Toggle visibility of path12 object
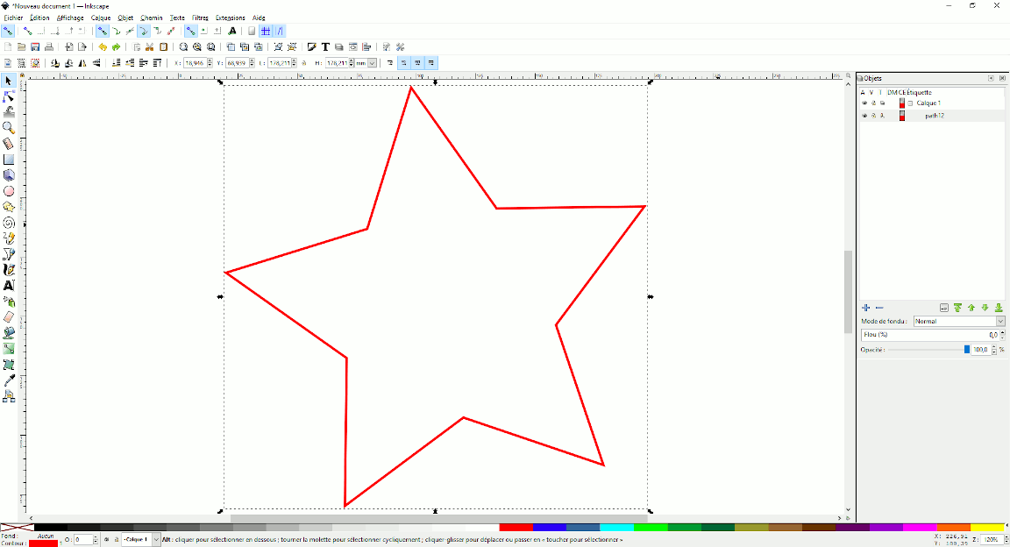Viewport: 1010px width, 547px height. tap(864, 116)
